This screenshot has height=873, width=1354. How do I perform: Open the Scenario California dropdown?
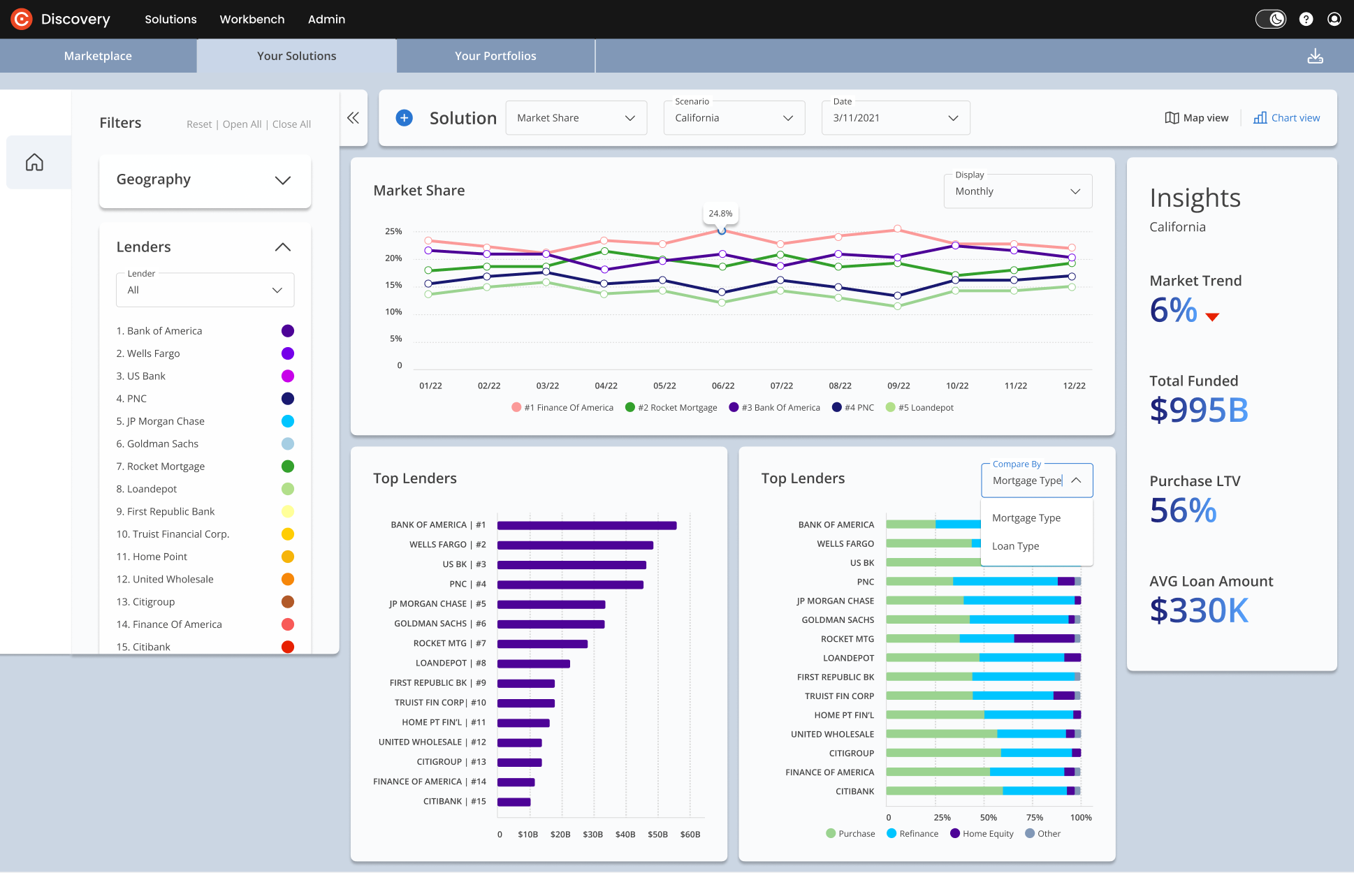[734, 118]
